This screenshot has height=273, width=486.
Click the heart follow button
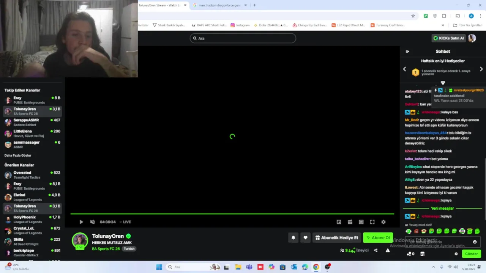point(305,238)
